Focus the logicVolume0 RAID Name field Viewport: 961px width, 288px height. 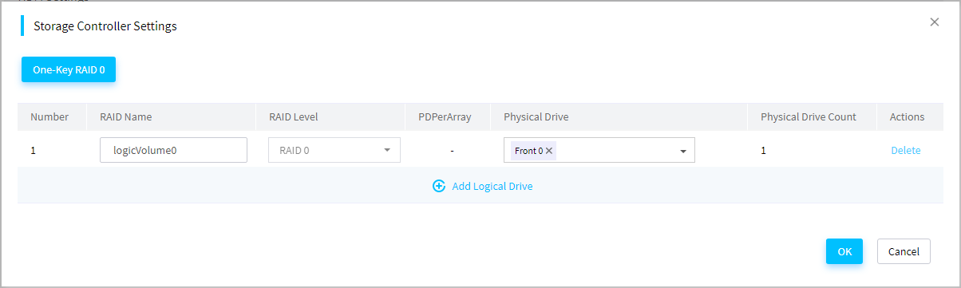click(173, 150)
